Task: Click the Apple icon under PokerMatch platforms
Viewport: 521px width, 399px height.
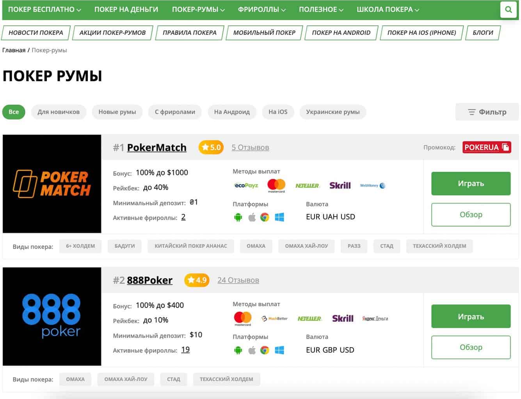Action: 252,217
